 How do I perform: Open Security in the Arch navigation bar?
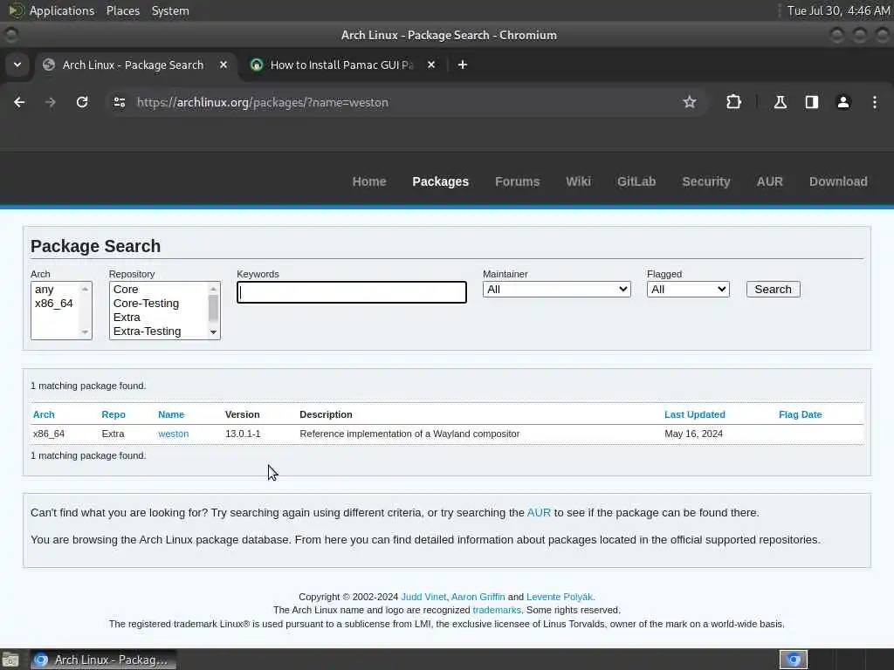[705, 181]
